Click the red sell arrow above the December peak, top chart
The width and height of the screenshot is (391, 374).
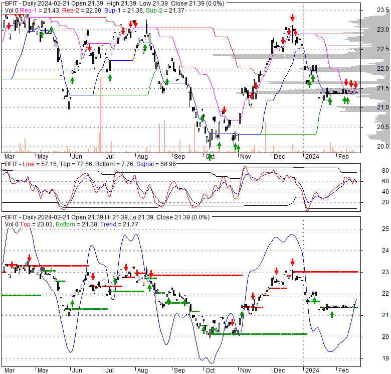(x=293, y=18)
